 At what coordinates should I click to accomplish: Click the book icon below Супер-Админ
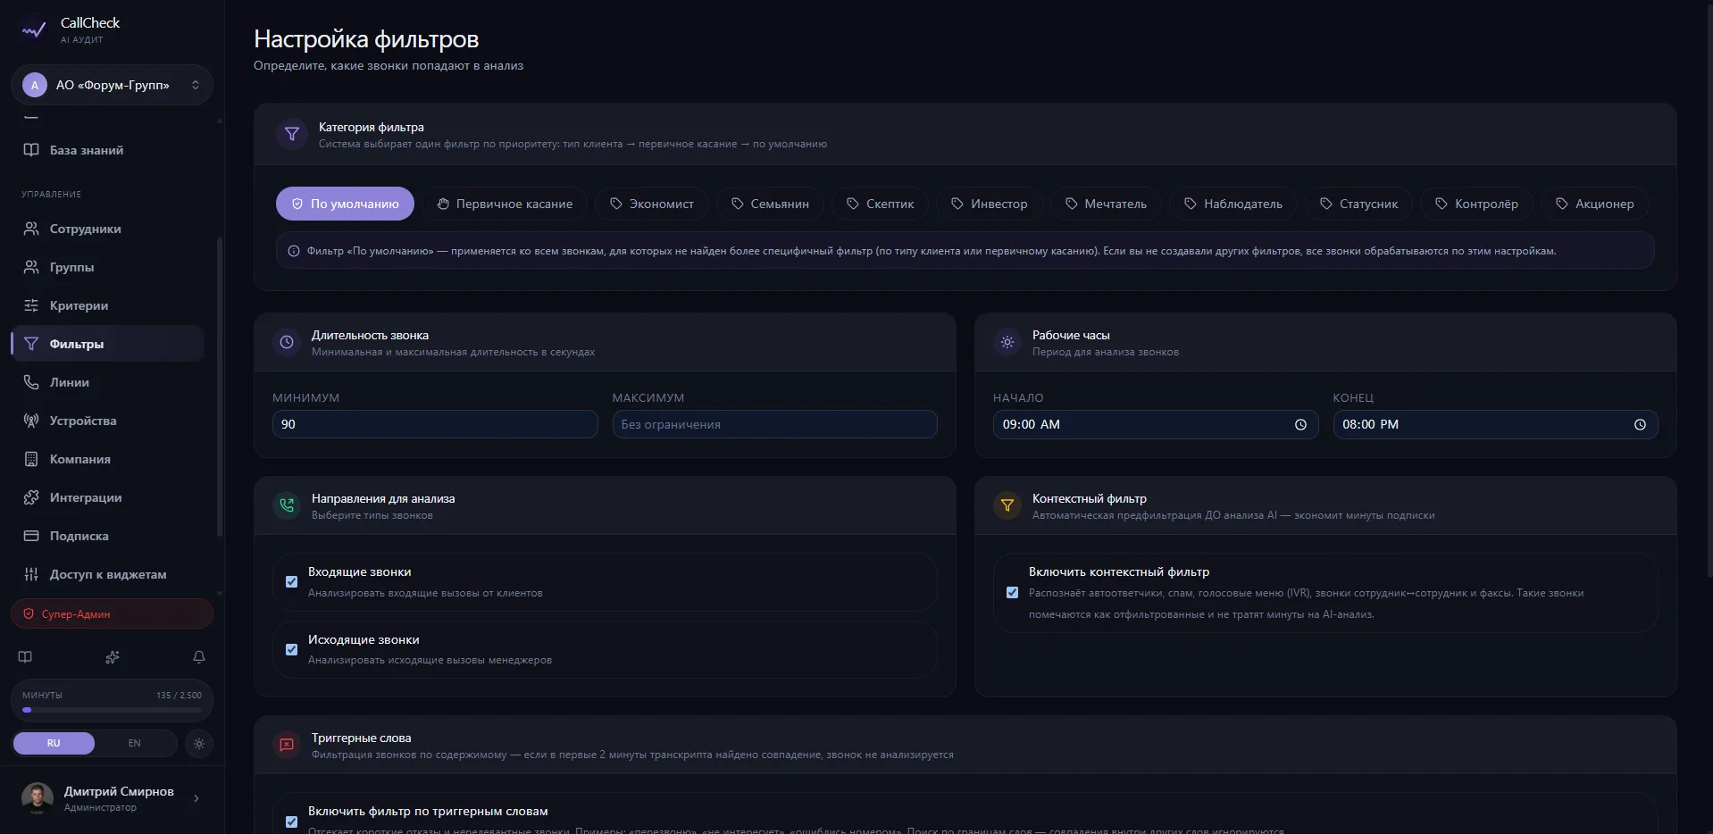tap(25, 657)
